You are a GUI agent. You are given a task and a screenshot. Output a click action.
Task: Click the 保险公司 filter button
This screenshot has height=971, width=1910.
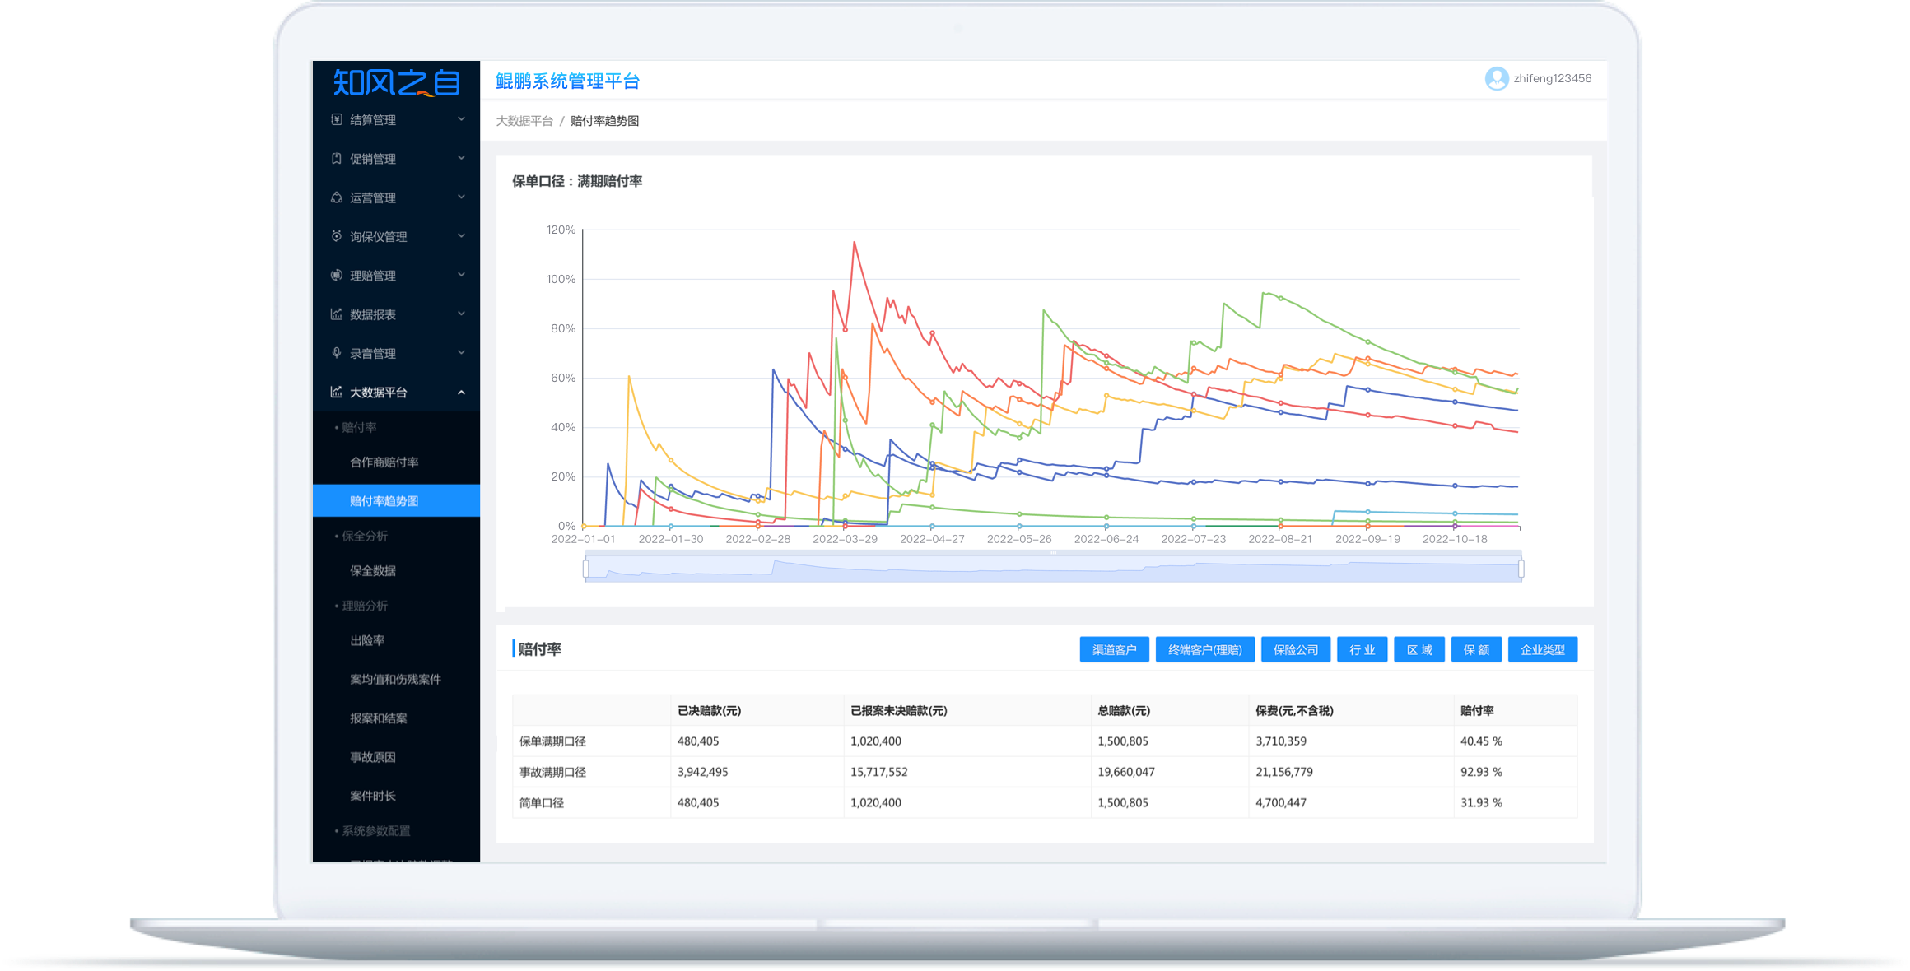[x=1295, y=650]
